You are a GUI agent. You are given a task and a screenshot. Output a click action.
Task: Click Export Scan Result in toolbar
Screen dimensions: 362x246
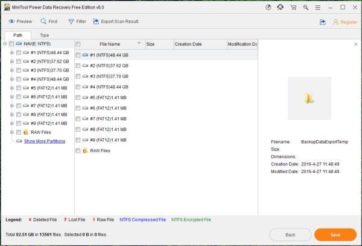coord(116,22)
